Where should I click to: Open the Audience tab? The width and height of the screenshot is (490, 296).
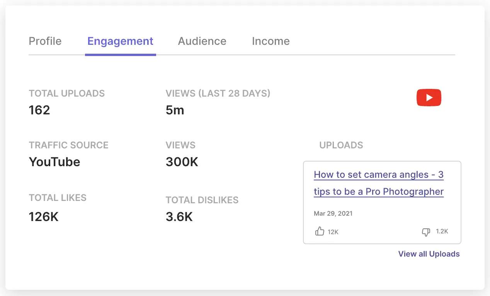coord(202,41)
